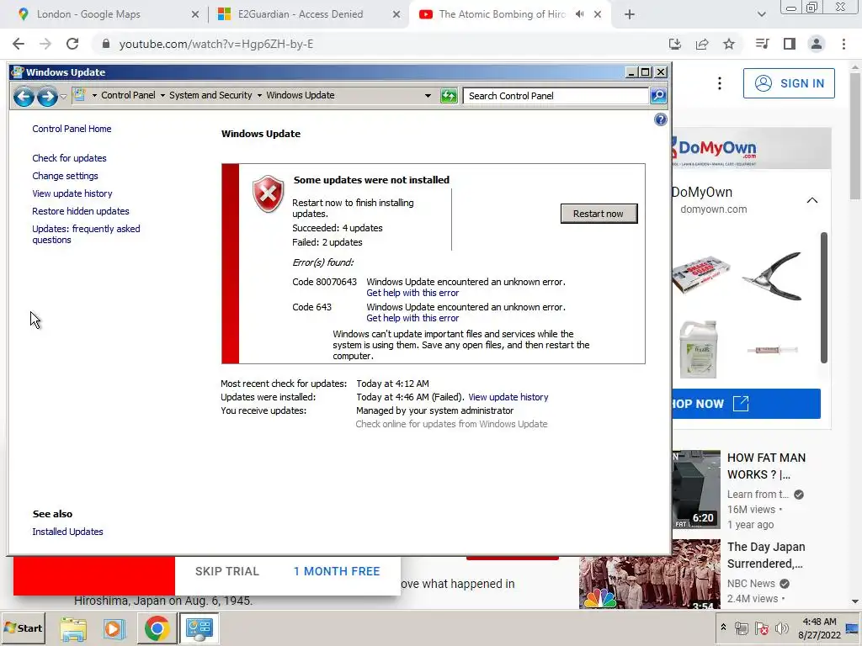Open the Chrome profile avatar icon

point(817,44)
